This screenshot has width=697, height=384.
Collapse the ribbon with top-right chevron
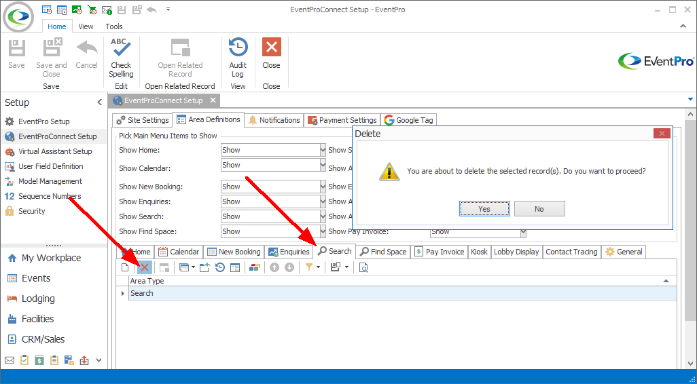(x=683, y=26)
